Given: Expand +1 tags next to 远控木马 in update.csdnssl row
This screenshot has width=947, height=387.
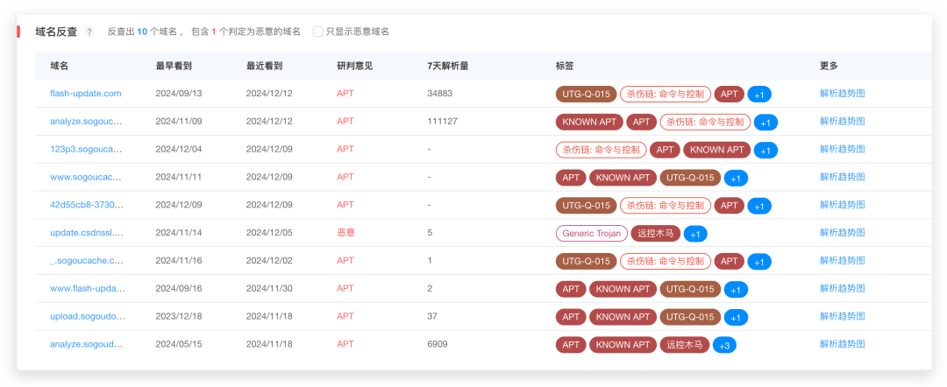Looking at the screenshot, I should (x=695, y=234).
